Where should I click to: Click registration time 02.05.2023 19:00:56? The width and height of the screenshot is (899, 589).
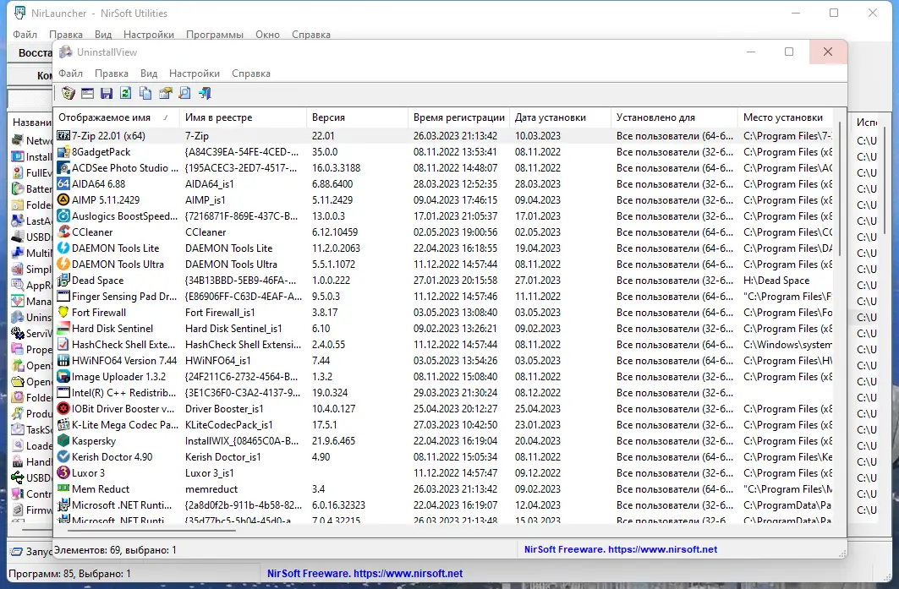point(455,232)
